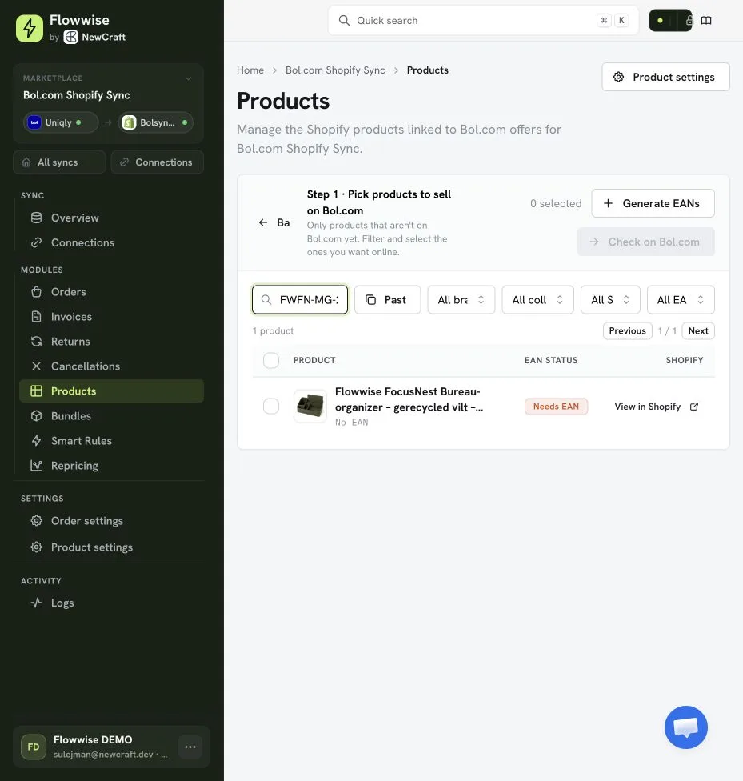Click the Needs EAN status badge
743x781 pixels.
(556, 407)
